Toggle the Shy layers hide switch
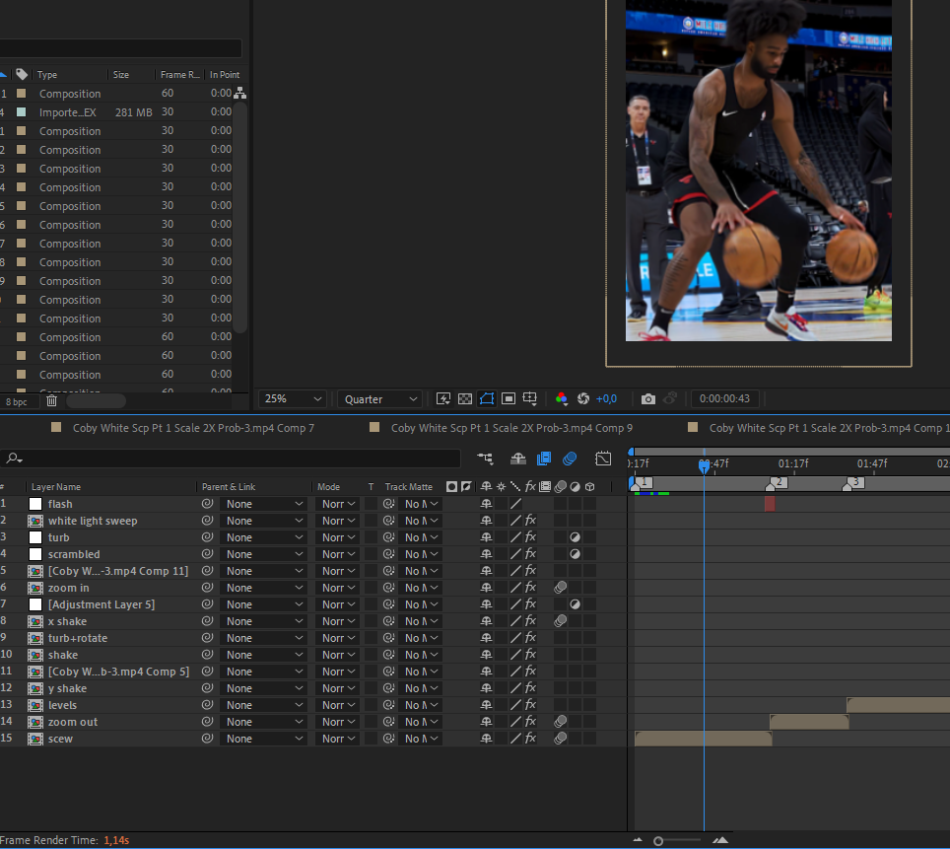This screenshot has height=849, width=950. (518, 460)
